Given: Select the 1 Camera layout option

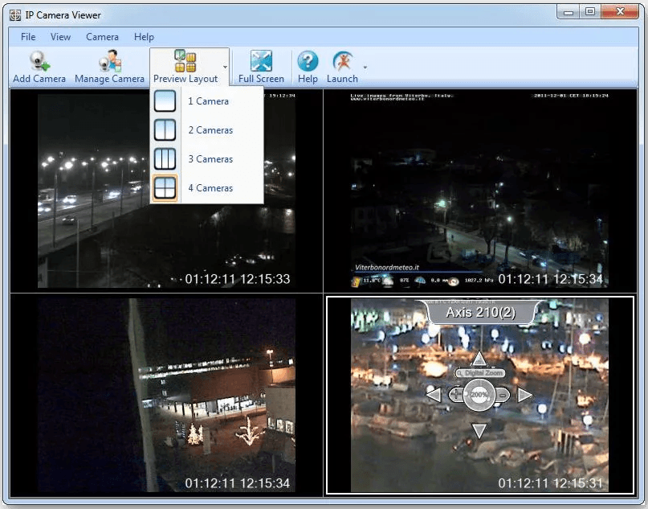Looking at the screenshot, I should [206, 101].
